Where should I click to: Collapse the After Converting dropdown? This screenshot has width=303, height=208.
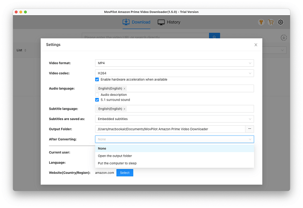pyautogui.click(x=174, y=139)
